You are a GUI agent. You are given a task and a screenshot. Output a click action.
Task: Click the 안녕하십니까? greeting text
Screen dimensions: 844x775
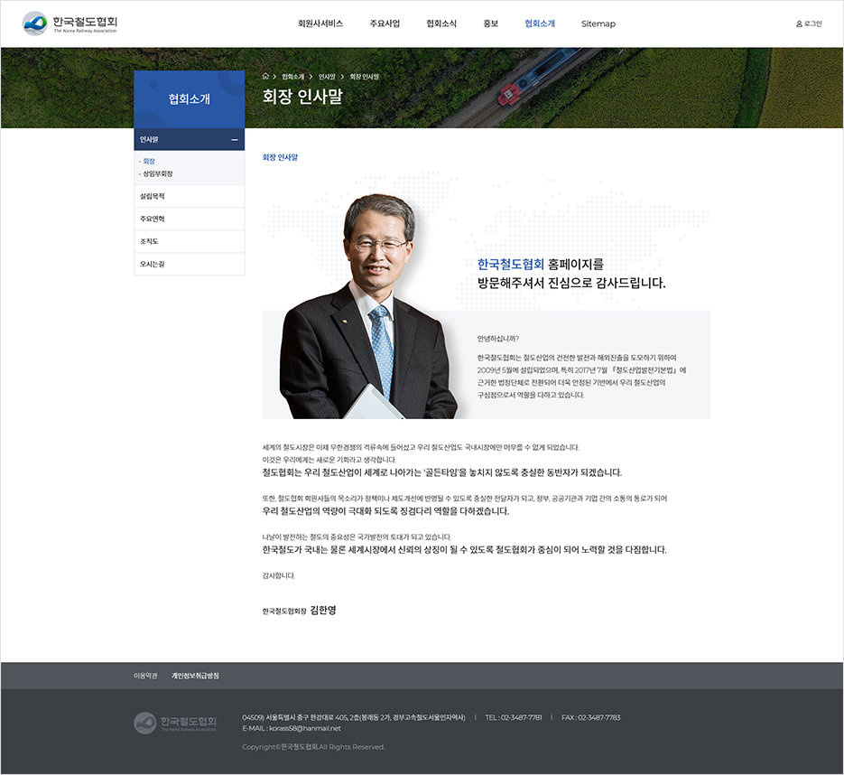tap(498, 339)
